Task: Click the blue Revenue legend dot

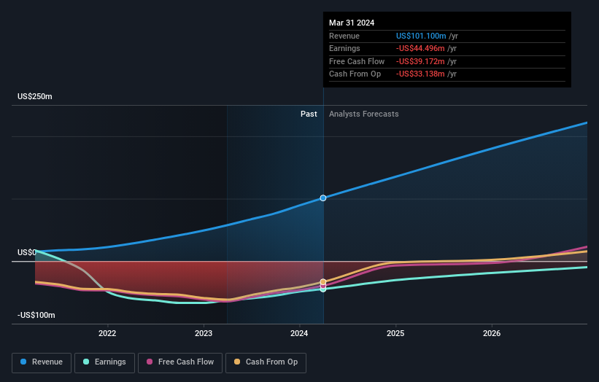Action: tap(23, 362)
